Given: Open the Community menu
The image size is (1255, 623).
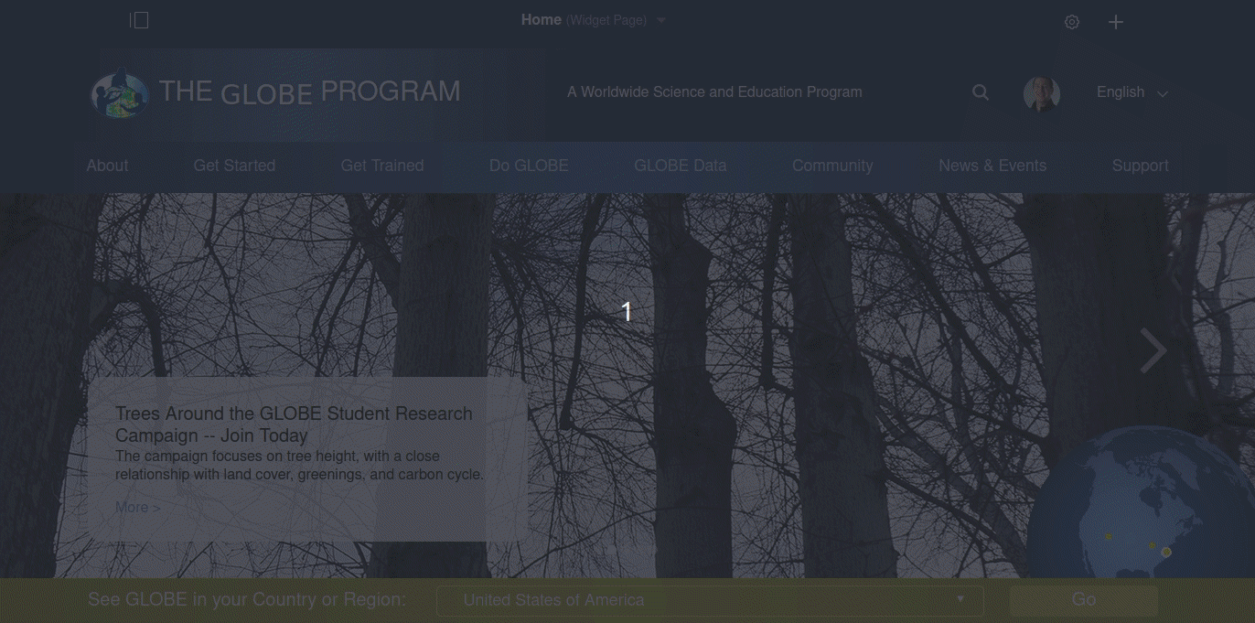Looking at the screenshot, I should point(832,166).
